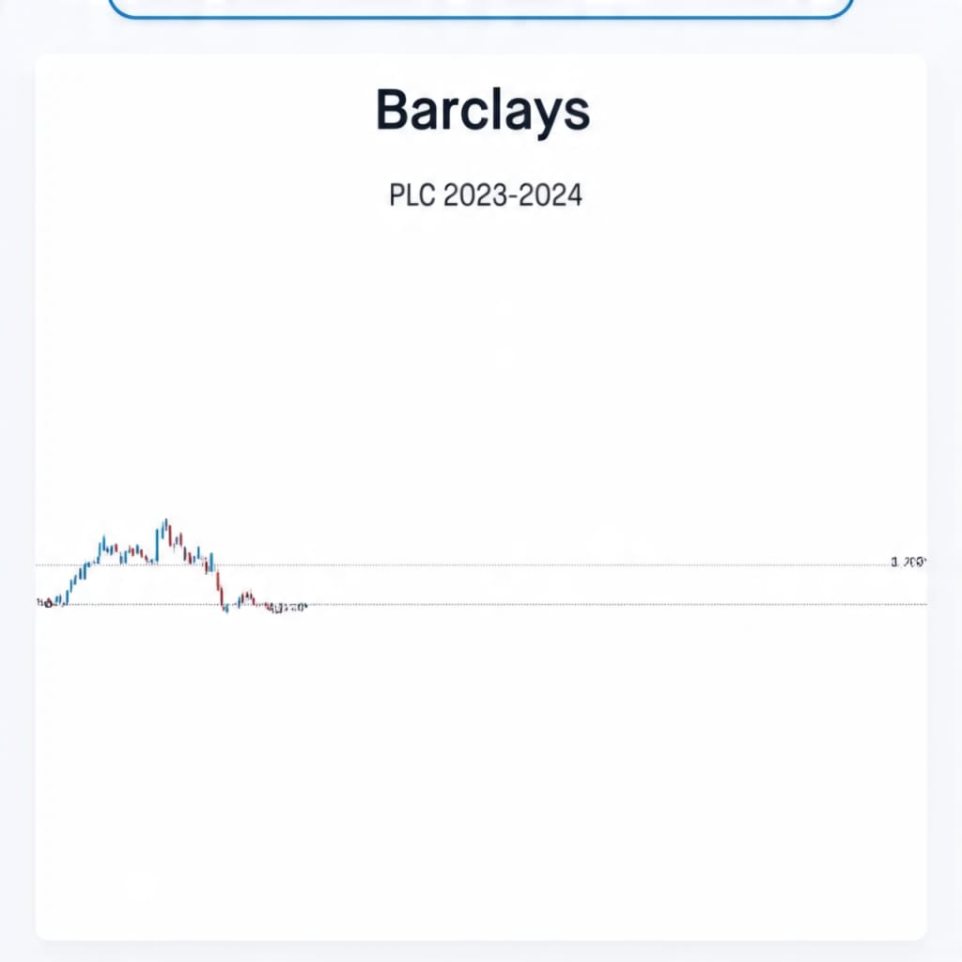962x962 pixels.
Task: Select the blue candle preceding the sharp decline
Action: coord(211,562)
